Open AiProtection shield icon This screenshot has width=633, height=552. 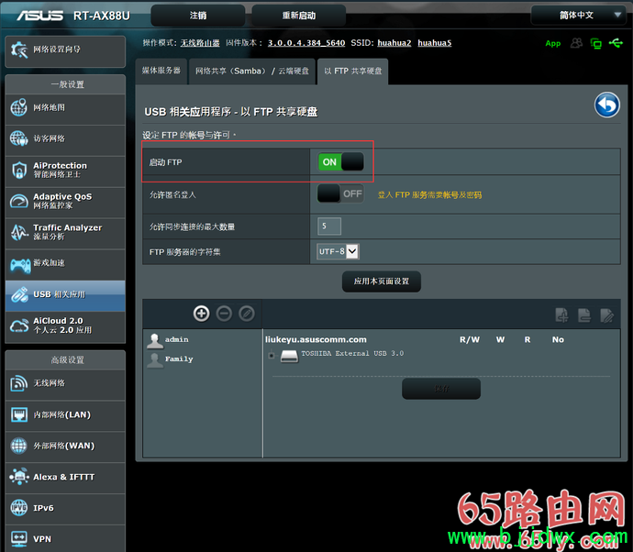tap(19, 170)
